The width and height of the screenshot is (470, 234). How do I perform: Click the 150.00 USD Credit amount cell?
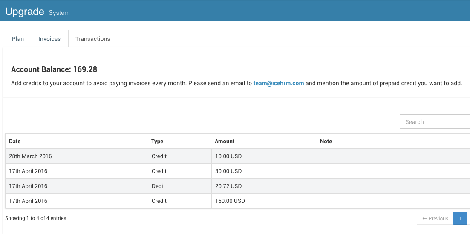264,201
